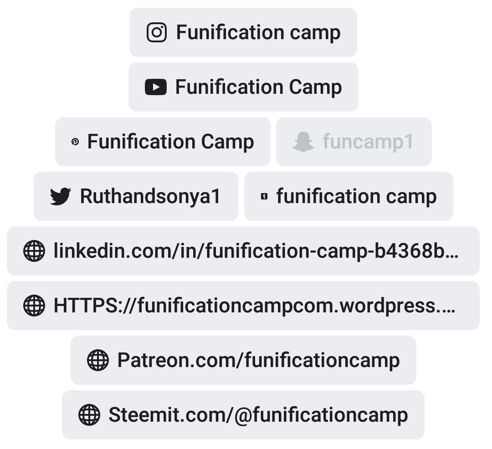This screenshot has width=492, height=449.
Task: Click the globe icon beside the WordPress URL
Action: pos(34,306)
